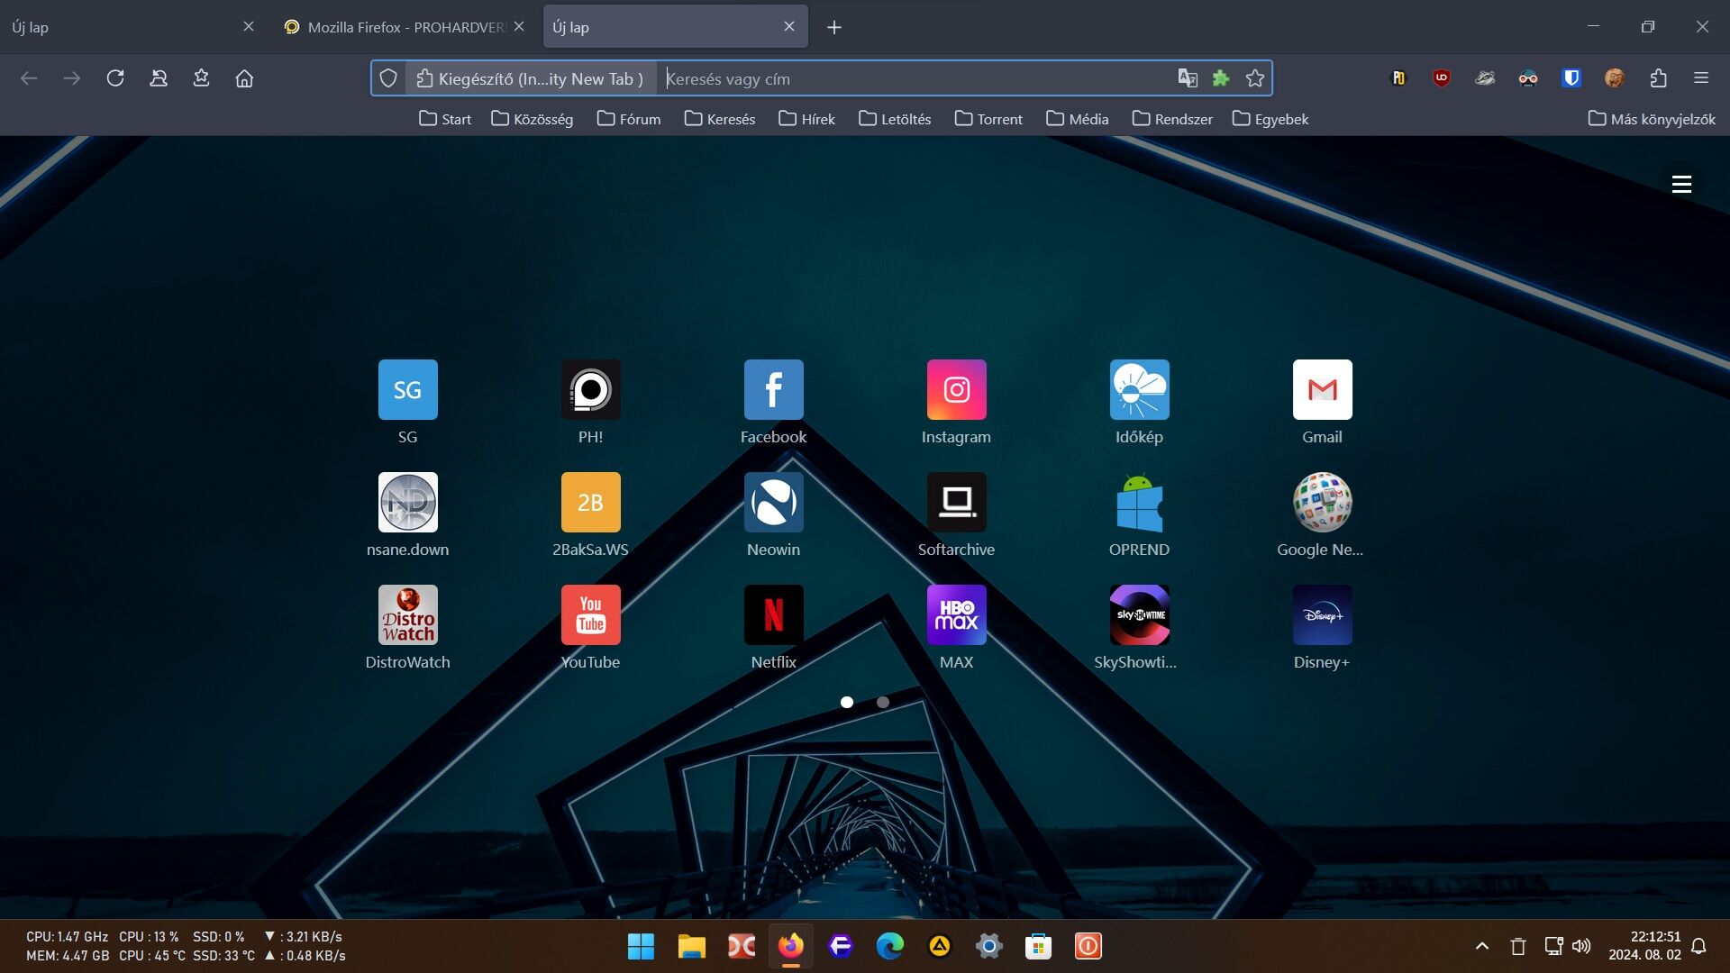This screenshot has width=1730, height=973.
Task: Open the notification center bell
Action: [1698, 946]
